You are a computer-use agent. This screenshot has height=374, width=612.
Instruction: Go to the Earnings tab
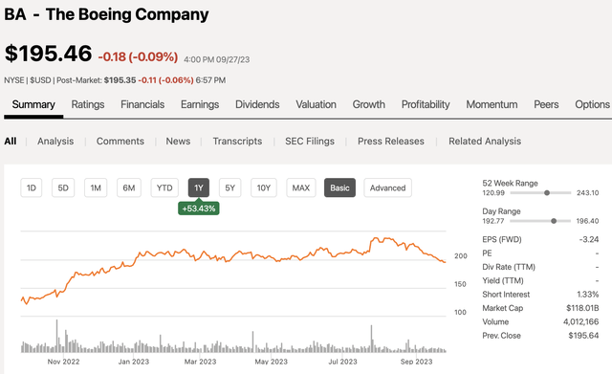pyautogui.click(x=200, y=104)
